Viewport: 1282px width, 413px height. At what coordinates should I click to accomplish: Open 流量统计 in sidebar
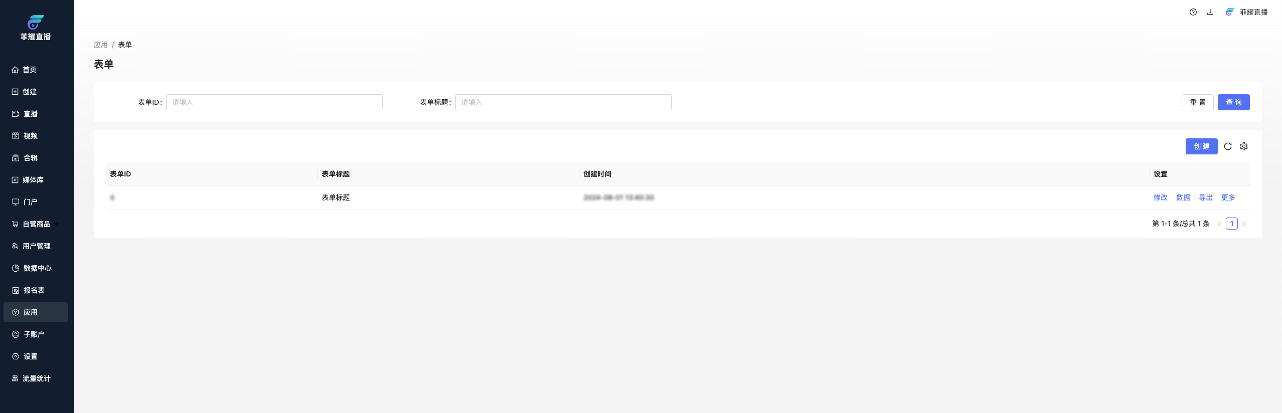click(x=36, y=378)
